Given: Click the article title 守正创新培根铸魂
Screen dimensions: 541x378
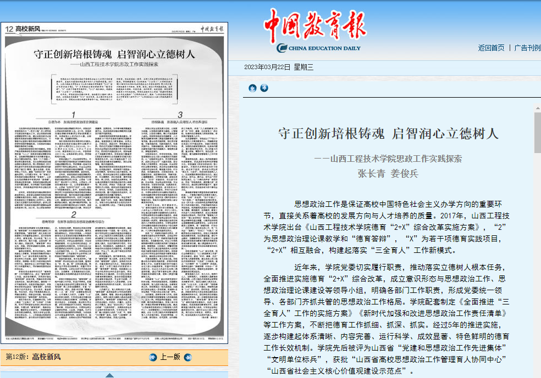Looking at the screenshot, I should pyautogui.click(x=388, y=133).
